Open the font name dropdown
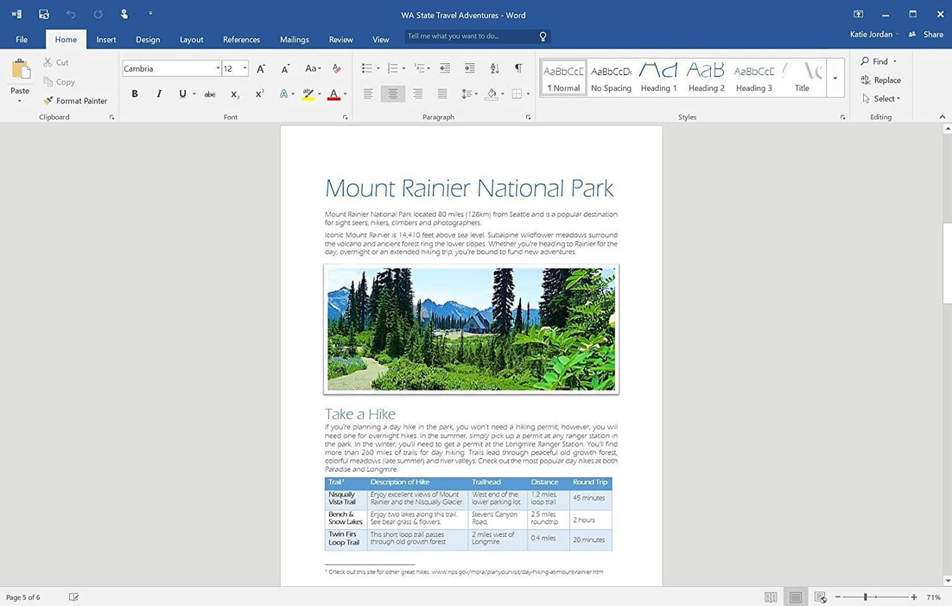952x606 pixels. click(x=217, y=68)
